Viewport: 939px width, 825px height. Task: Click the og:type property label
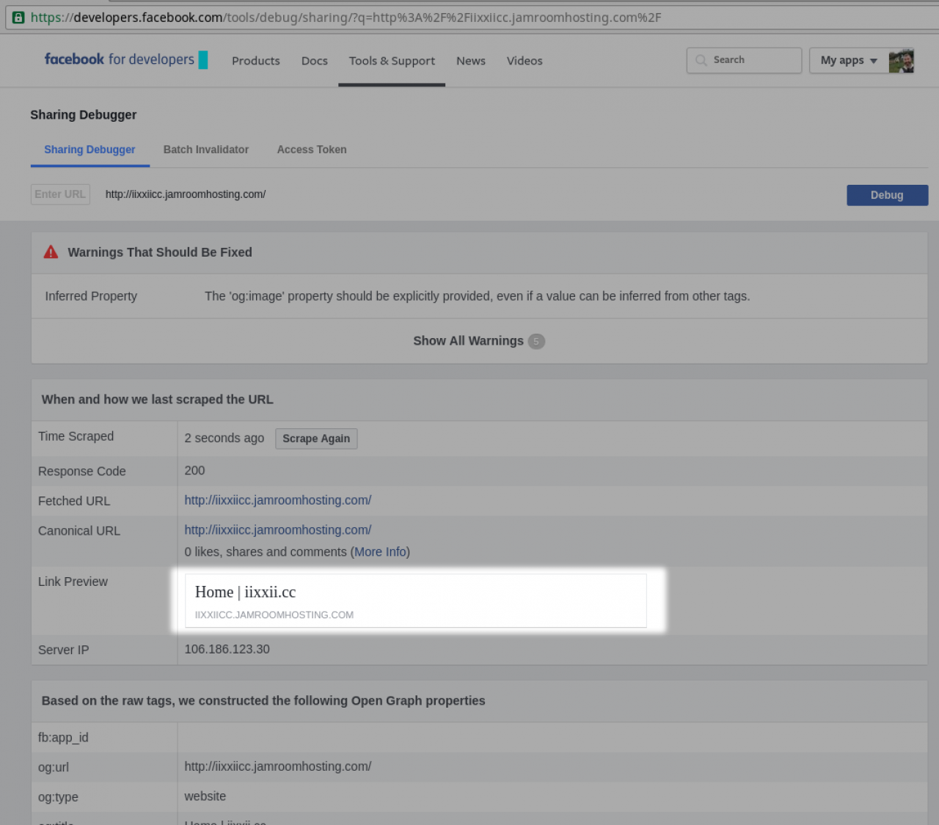pyautogui.click(x=58, y=797)
